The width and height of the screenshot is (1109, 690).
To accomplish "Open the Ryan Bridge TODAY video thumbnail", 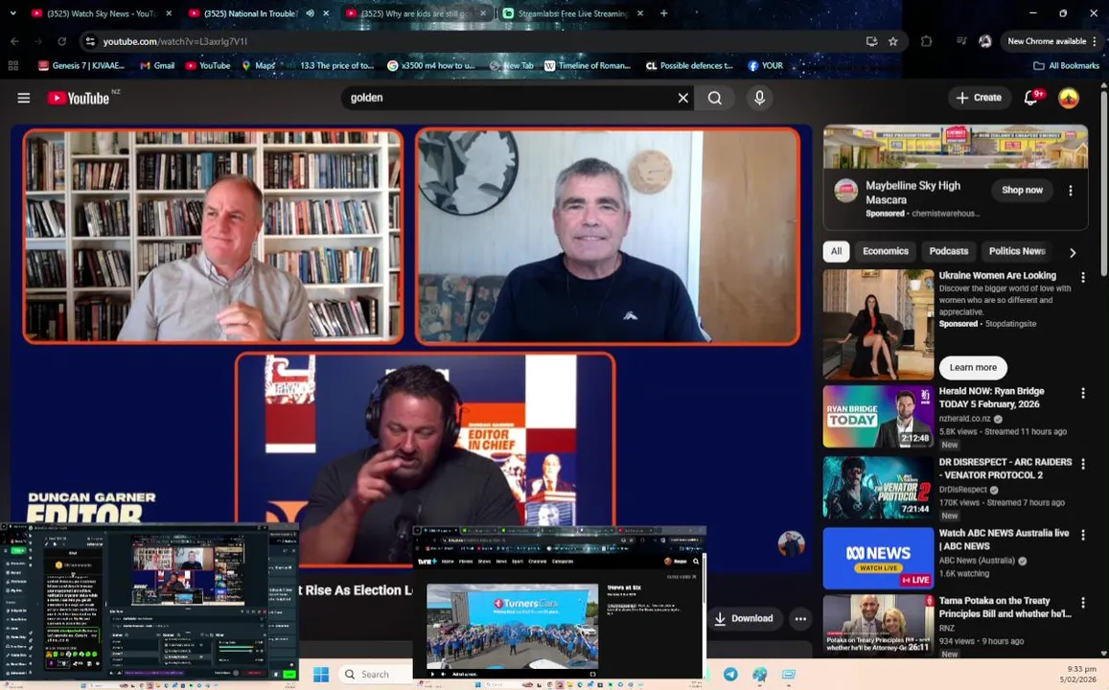I will coord(878,417).
